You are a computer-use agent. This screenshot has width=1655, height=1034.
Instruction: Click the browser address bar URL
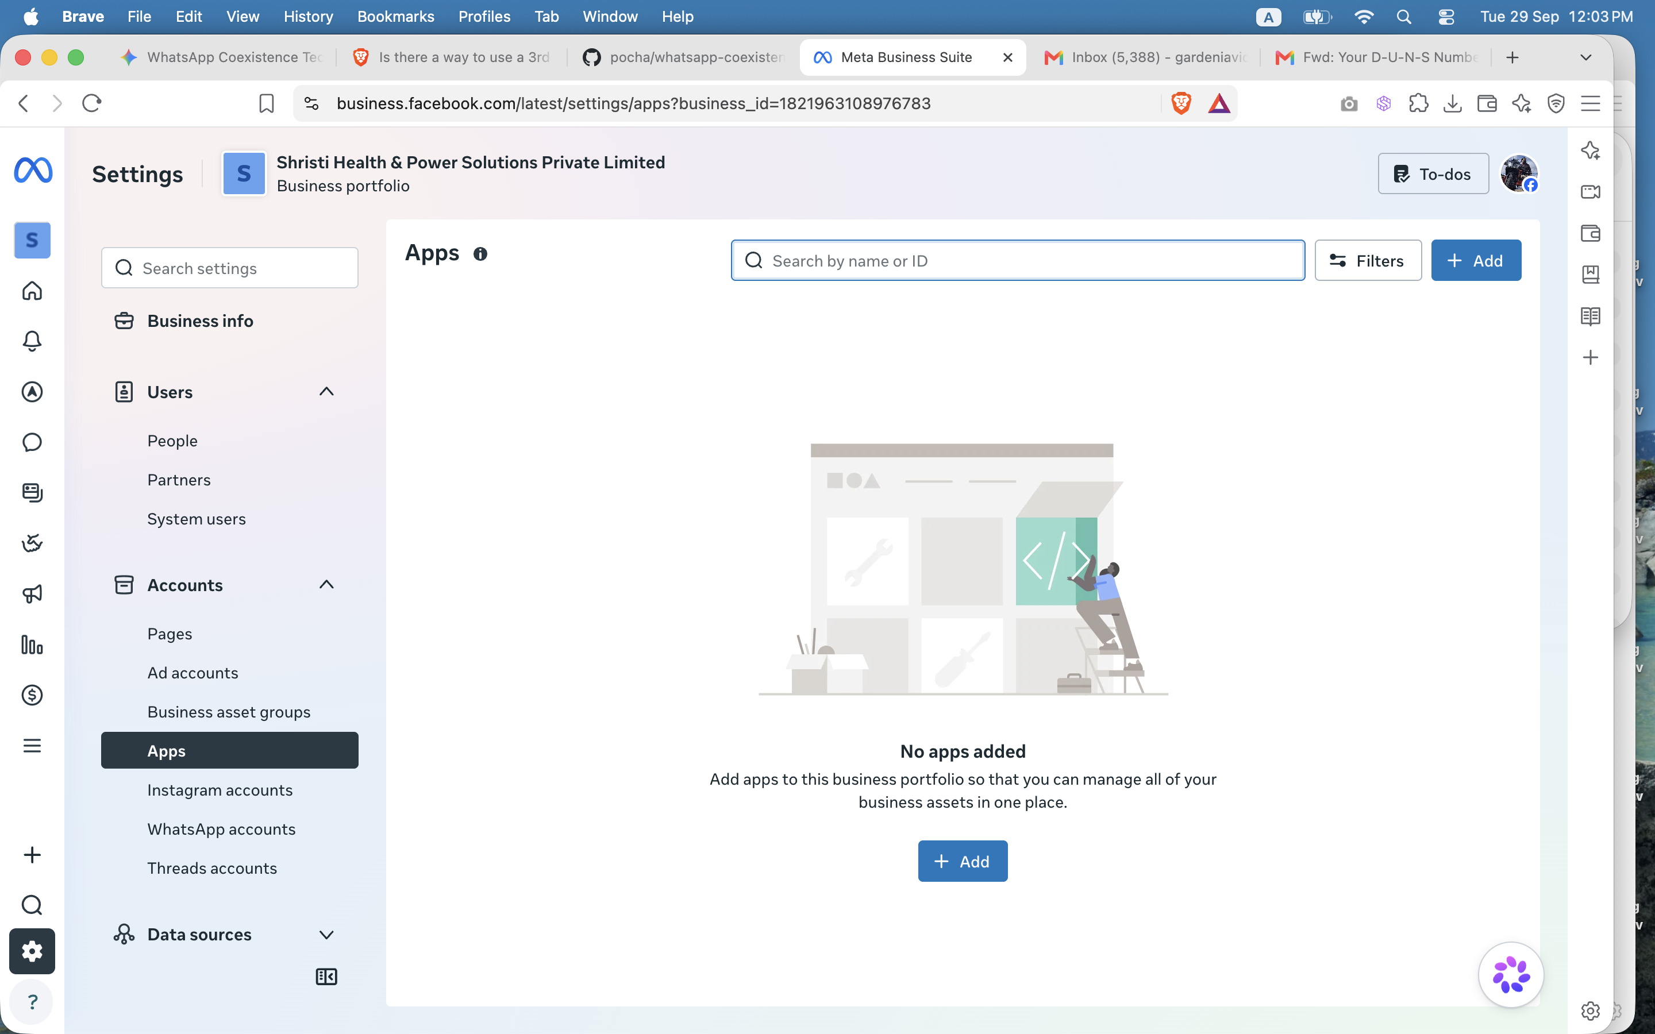point(633,103)
